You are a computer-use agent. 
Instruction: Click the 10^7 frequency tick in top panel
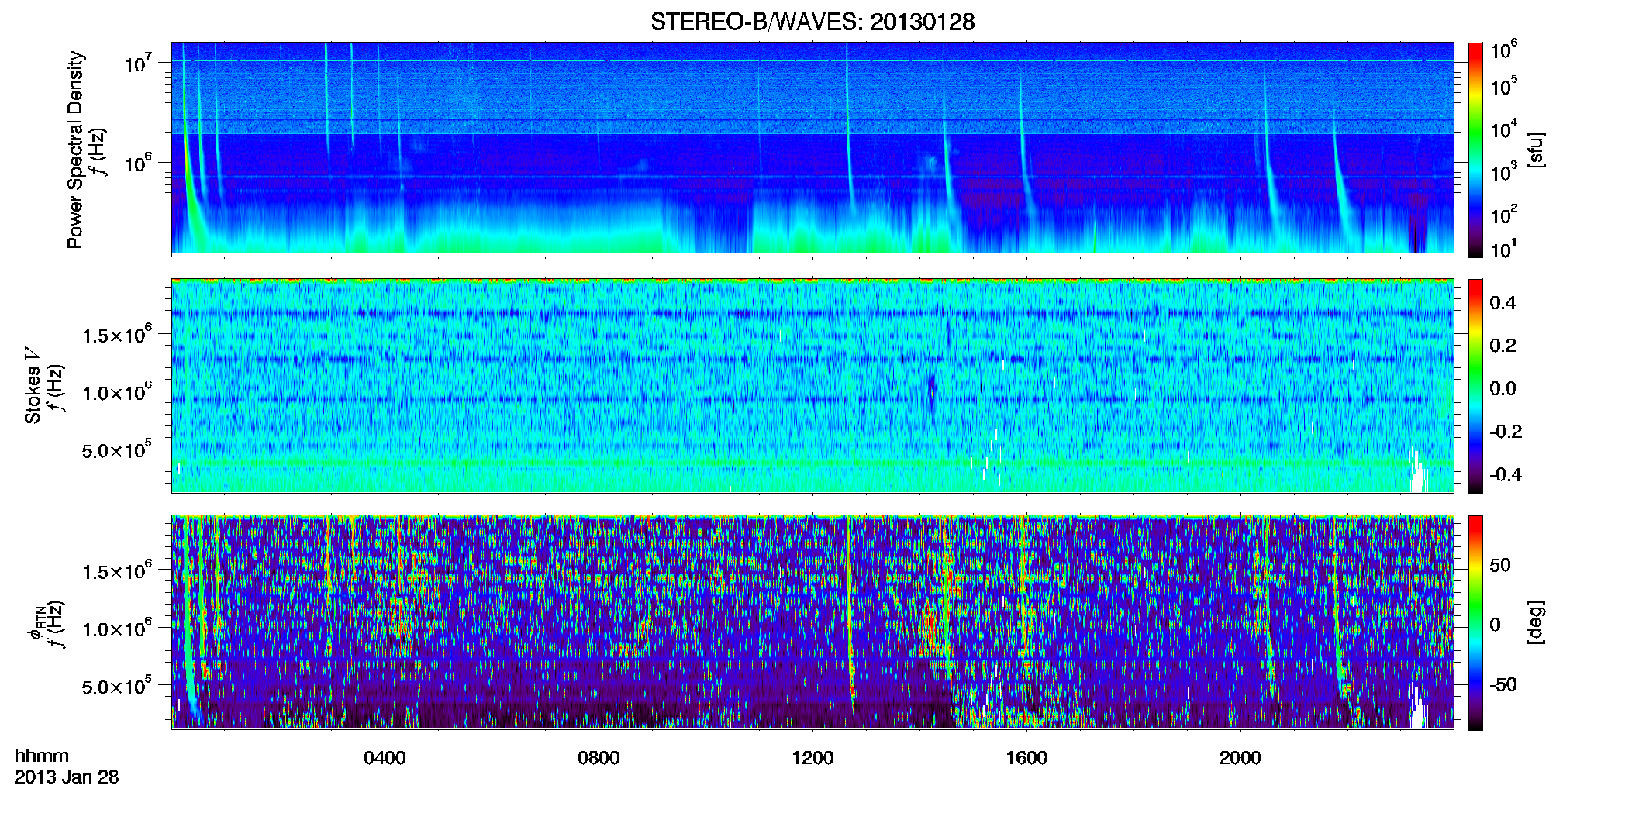click(x=139, y=63)
